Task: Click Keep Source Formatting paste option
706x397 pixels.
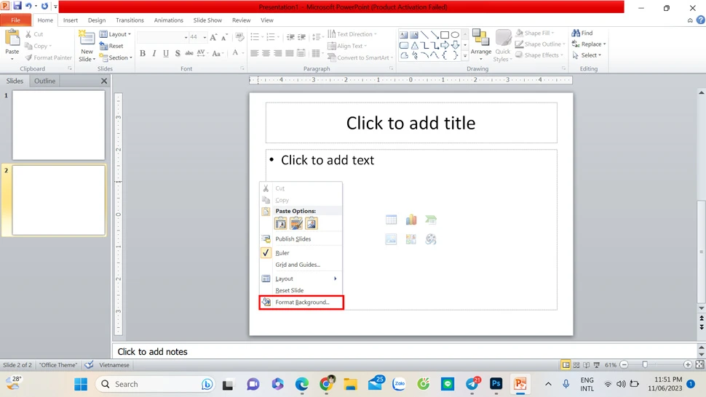Action: pyautogui.click(x=296, y=223)
